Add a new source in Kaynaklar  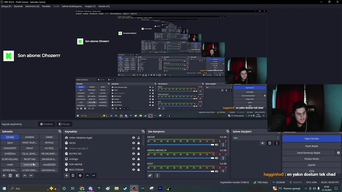(x=67, y=175)
